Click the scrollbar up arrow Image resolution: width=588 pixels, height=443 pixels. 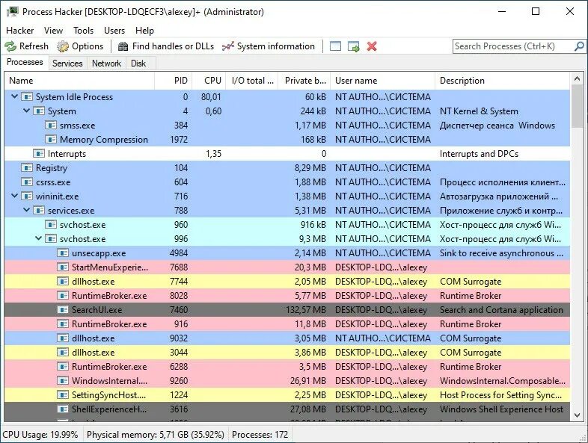(x=577, y=78)
